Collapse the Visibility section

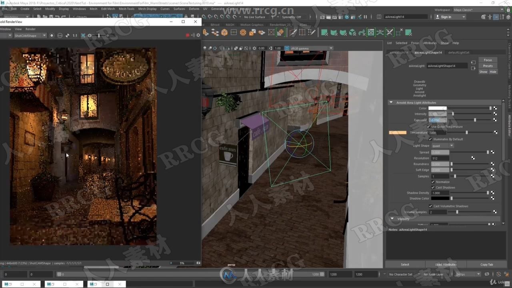[392, 219]
